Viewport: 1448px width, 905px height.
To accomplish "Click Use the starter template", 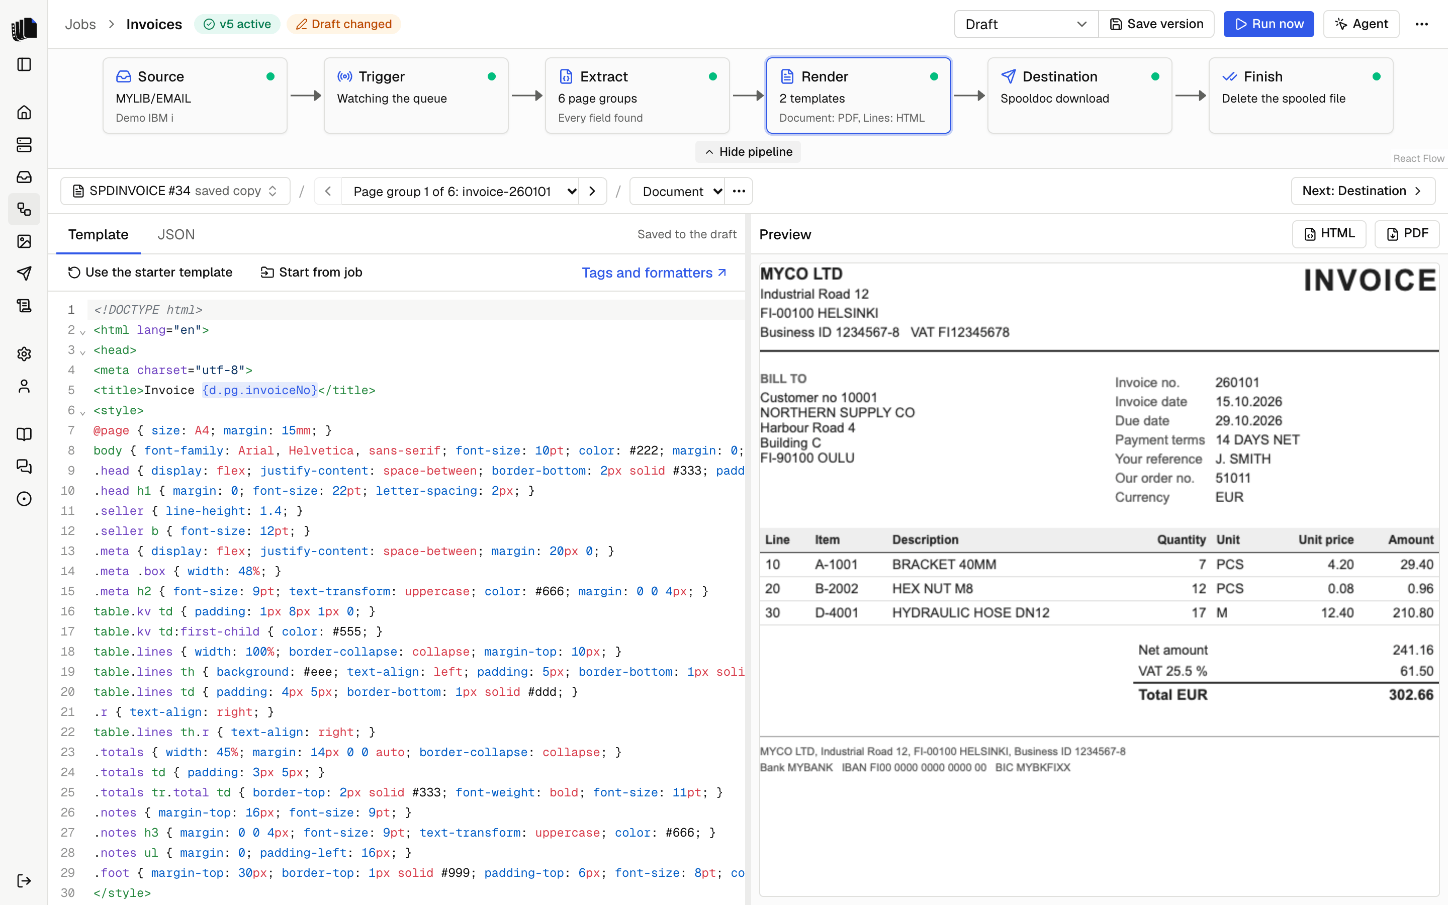I will point(150,273).
